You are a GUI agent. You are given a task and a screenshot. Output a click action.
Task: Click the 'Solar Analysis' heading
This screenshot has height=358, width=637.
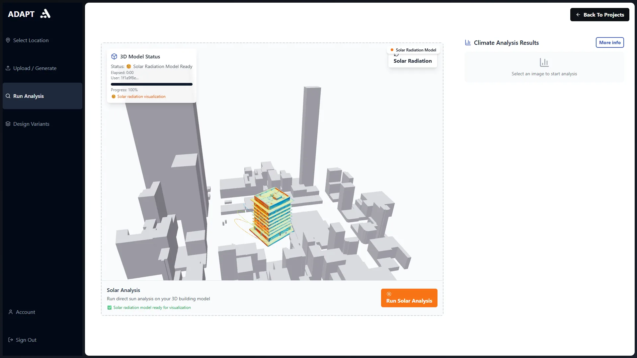123,290
